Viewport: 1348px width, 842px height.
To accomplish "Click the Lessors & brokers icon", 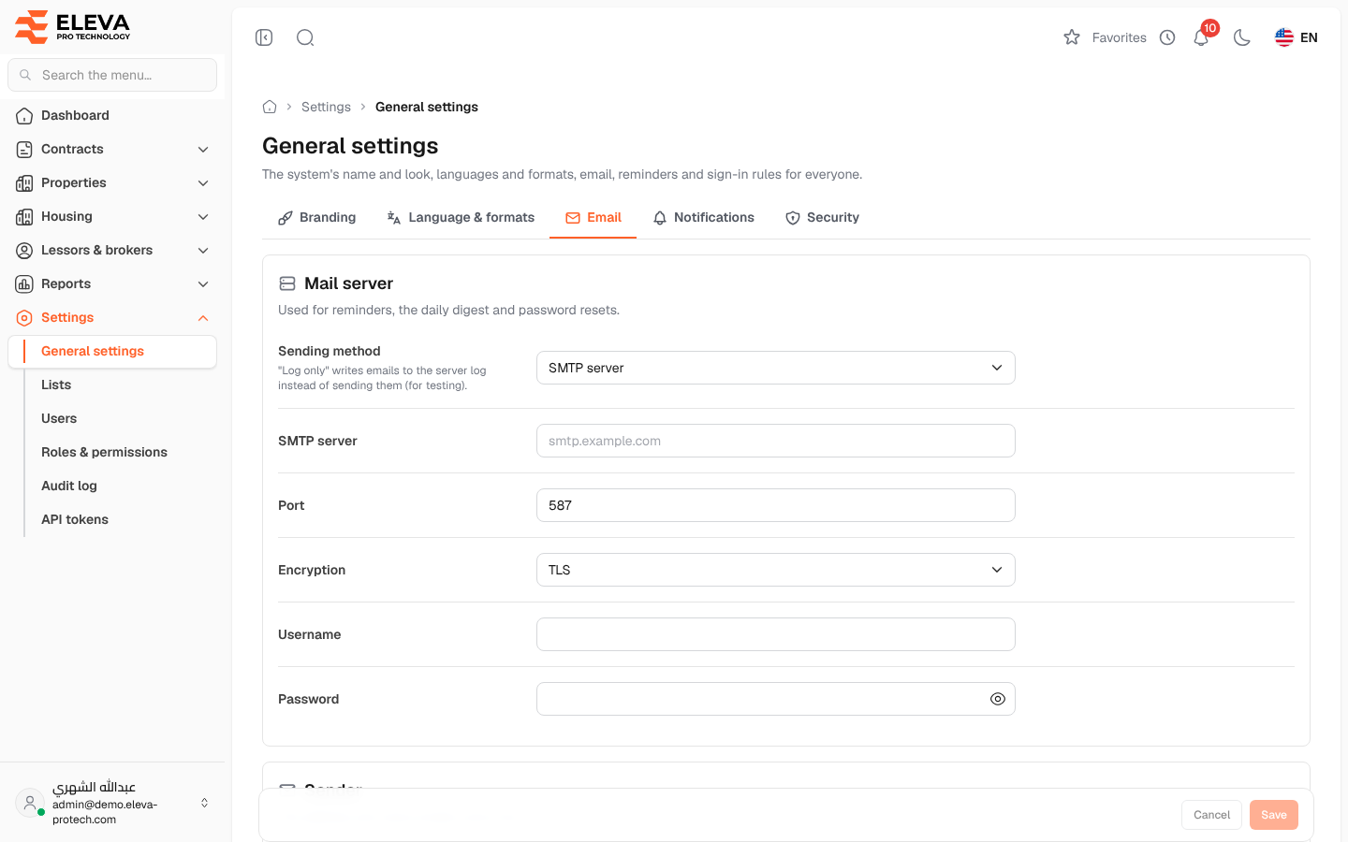I will (x=24, y=250).
